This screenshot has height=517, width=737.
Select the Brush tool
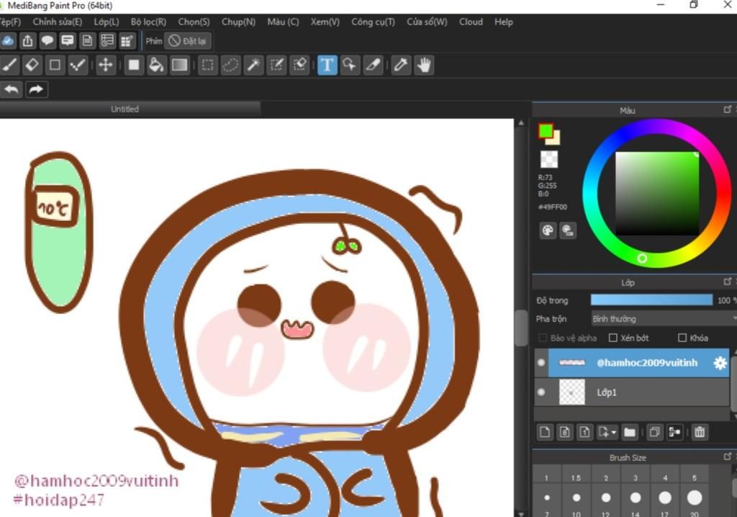[9, 65]
